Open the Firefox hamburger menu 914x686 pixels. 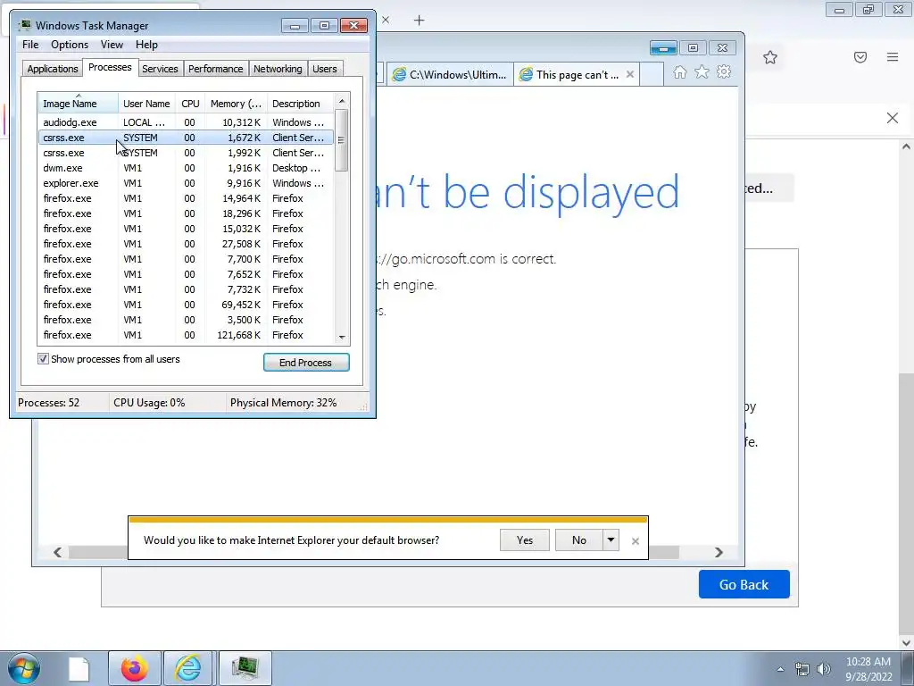click(893, 57)
